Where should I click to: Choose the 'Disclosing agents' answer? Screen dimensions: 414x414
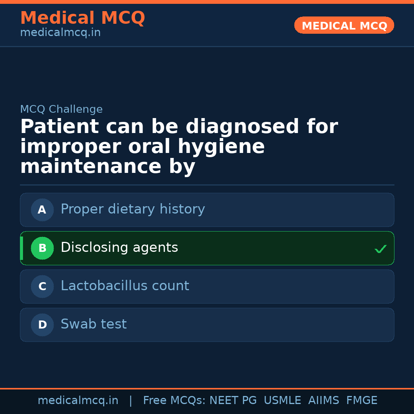click(119, 248)
